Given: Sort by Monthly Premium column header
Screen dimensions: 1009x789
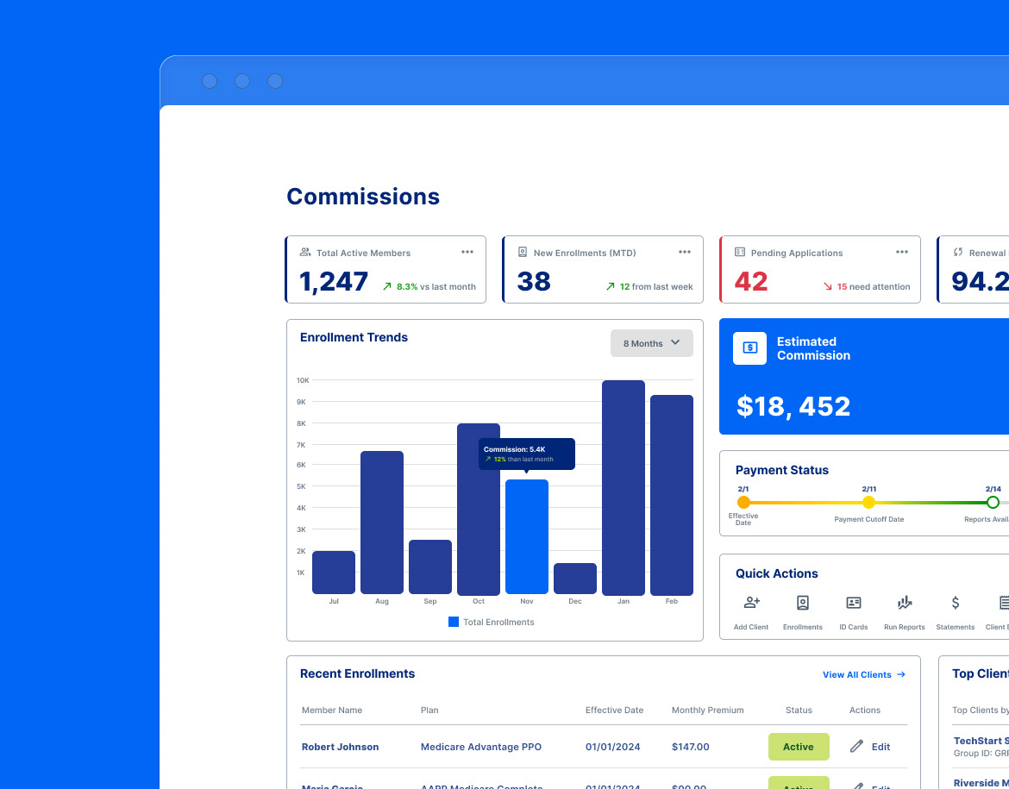Looking at the screenshot, I should click(x=707, y=710).
